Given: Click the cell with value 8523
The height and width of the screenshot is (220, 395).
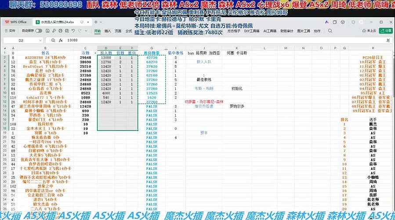Looking at the screenshot, I should pyautogui.click(x=85, y=93).
